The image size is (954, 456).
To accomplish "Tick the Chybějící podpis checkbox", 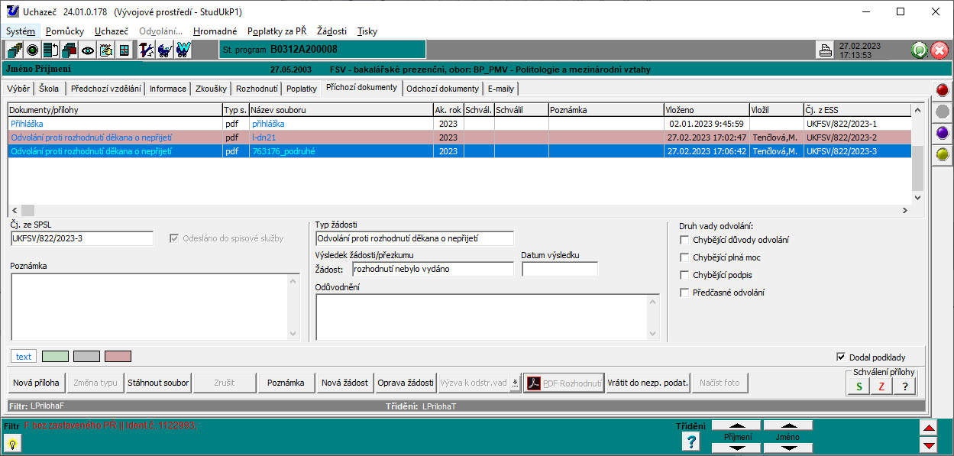I will pyautogui.click(x=684, y=275).
